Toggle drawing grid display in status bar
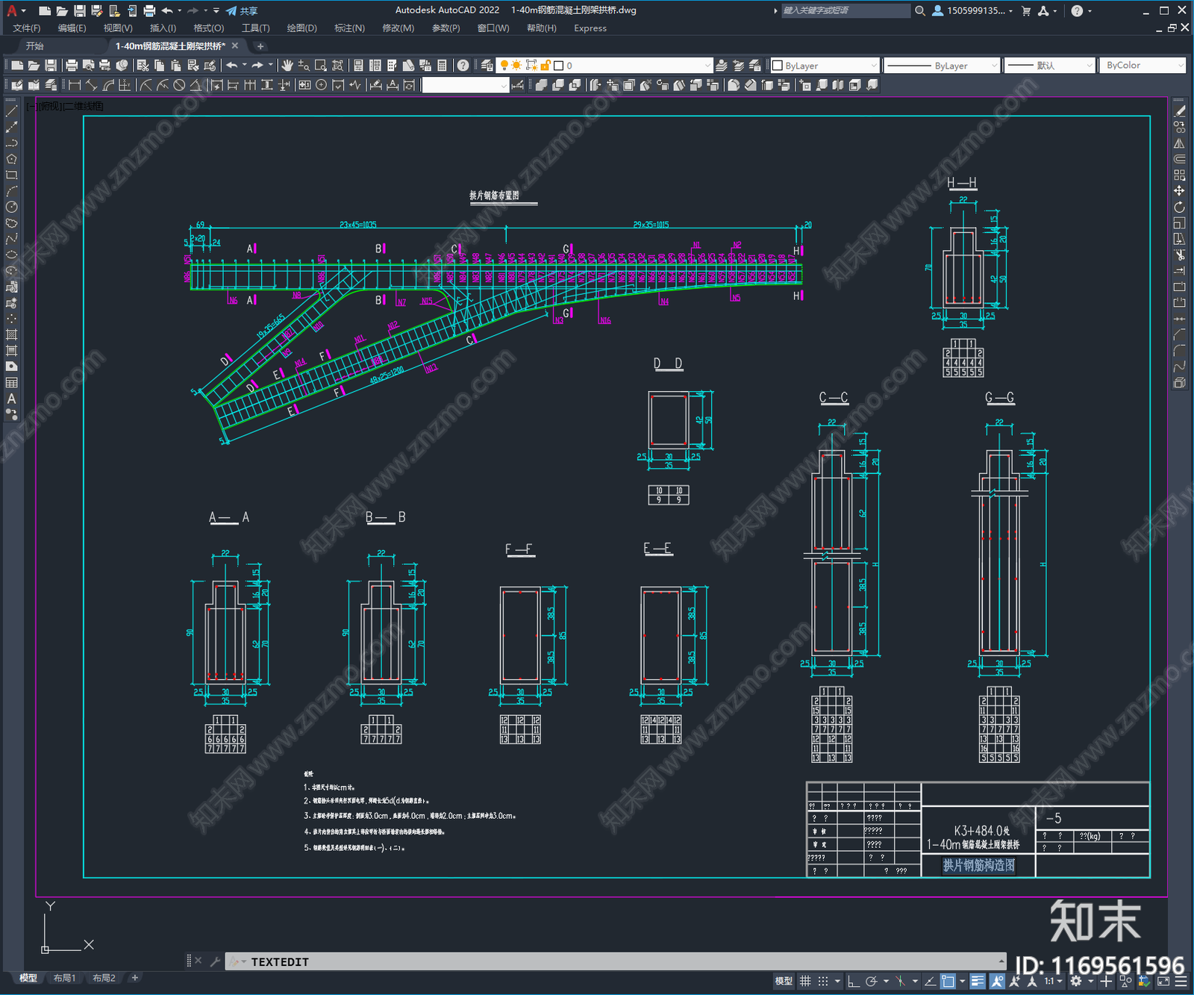1194x995 pixels. pyautogui.click(x=805, y=982)
